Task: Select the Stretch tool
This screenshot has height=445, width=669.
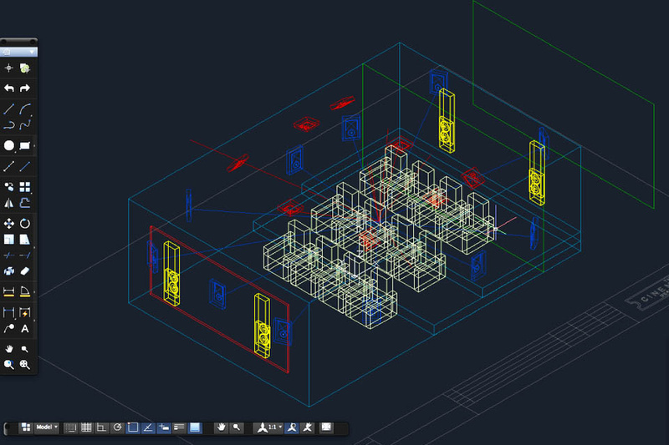Action: [x=25, y=240]
